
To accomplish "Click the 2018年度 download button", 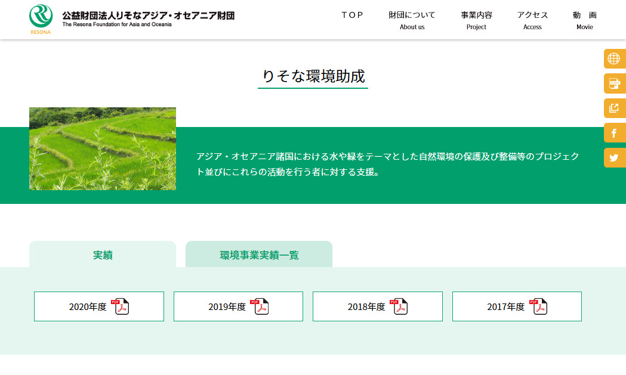I will [377, 306].
